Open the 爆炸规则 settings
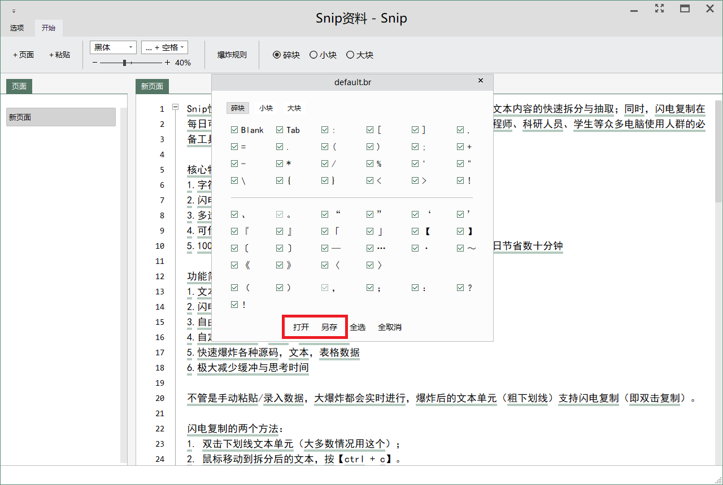The height and width of the screenshot is (485, 723). click(x=232, y=55)
